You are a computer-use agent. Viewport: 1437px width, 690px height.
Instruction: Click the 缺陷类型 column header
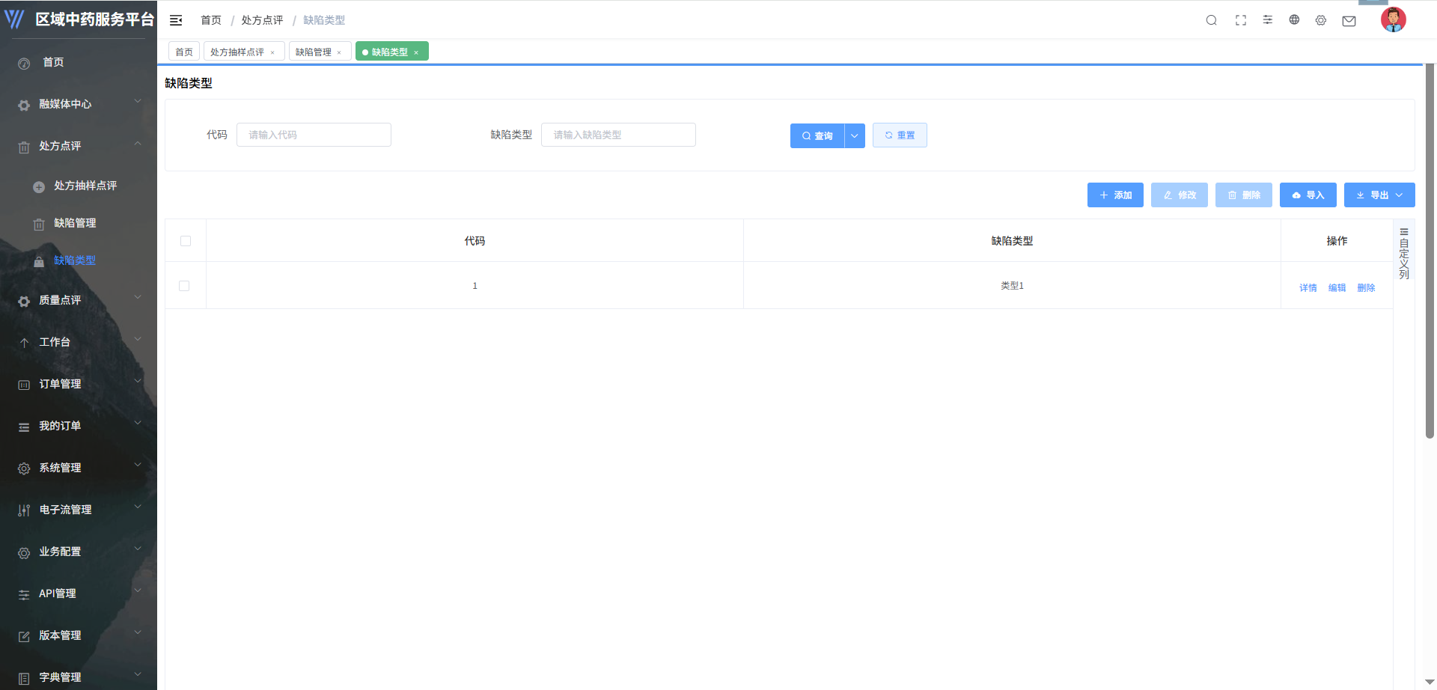[1012, 241]
